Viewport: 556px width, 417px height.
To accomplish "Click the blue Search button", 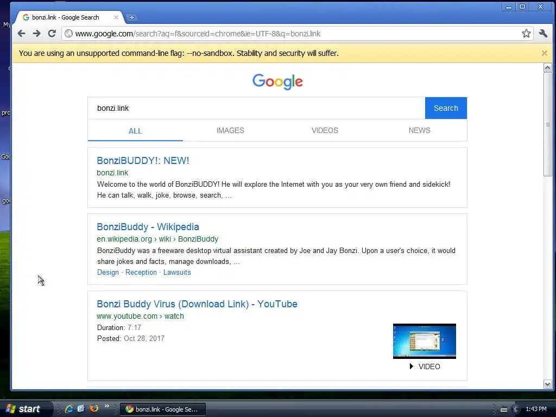I will (446, 108).
